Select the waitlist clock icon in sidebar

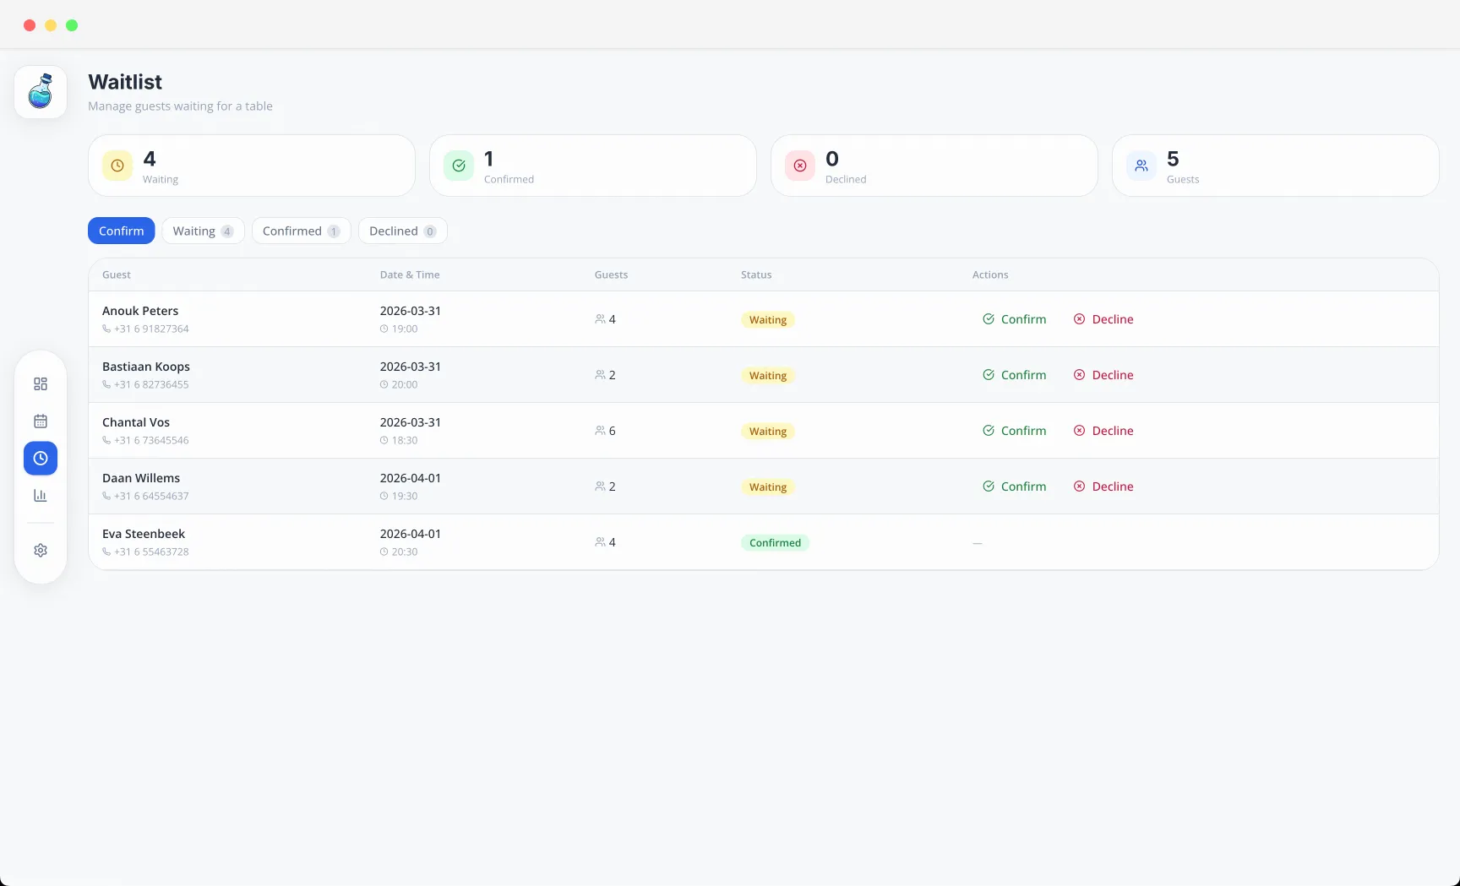(x=41, y=459)
